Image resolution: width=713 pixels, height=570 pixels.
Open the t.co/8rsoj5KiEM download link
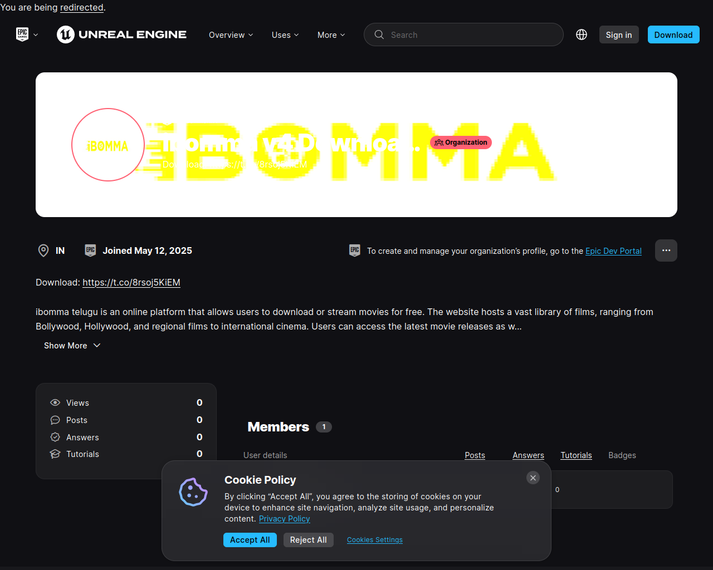[x=131, y=282]
